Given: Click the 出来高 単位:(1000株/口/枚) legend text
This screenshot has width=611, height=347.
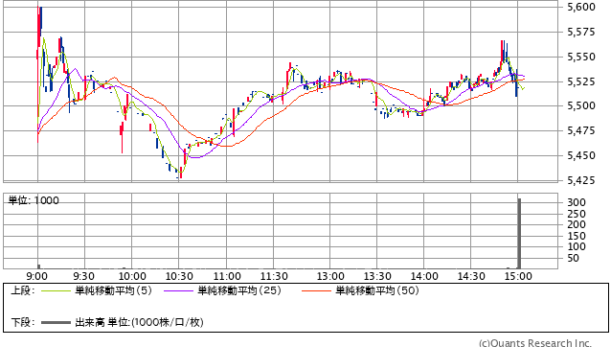Looking at the screenshot, I should (139, 322).
